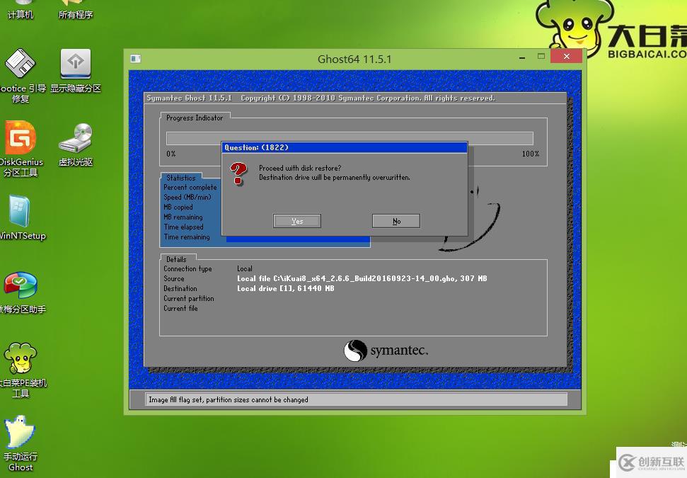Click 'Local drive [1], 61440 MB' destination text
687x478 pixels.
click(286, 288)
